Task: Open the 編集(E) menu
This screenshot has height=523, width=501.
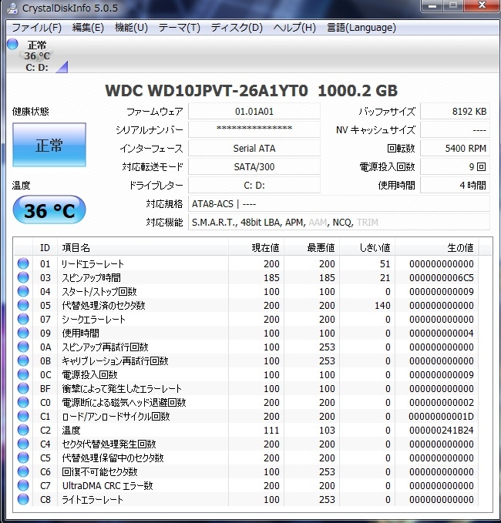Action: (x=88, y=28)
